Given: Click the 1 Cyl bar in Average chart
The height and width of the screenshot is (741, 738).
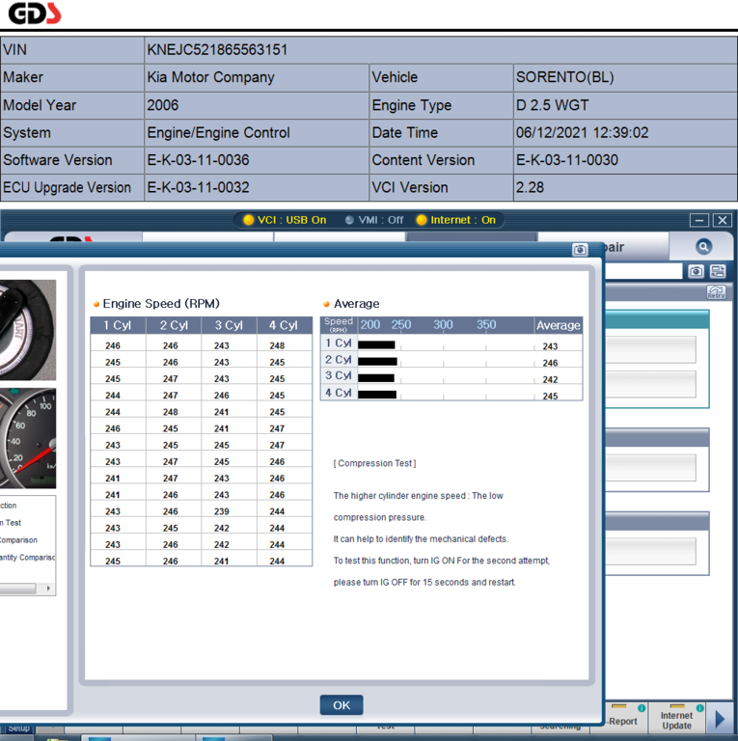Looking at the screenshot, I should [376, 344].
